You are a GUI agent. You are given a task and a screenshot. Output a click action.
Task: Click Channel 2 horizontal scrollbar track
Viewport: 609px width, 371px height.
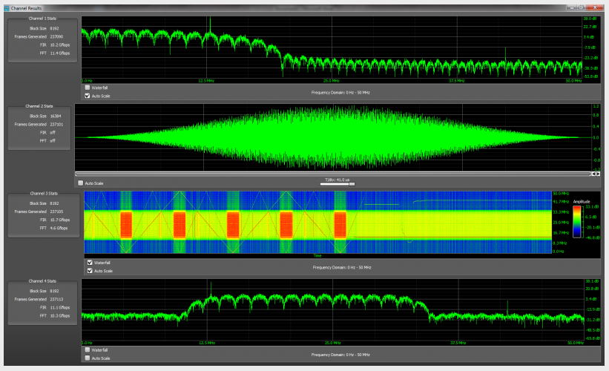point(334,174)
